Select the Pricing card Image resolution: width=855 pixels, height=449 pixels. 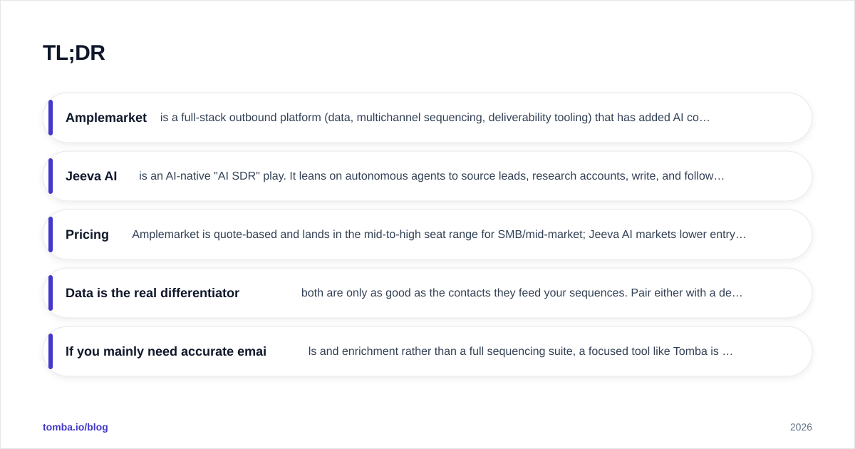point(427,234)
